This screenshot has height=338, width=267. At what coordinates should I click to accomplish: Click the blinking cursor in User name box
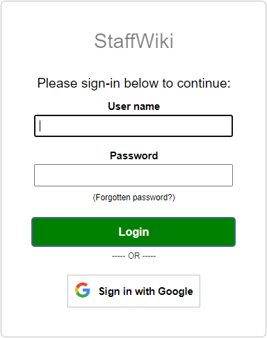40,126
